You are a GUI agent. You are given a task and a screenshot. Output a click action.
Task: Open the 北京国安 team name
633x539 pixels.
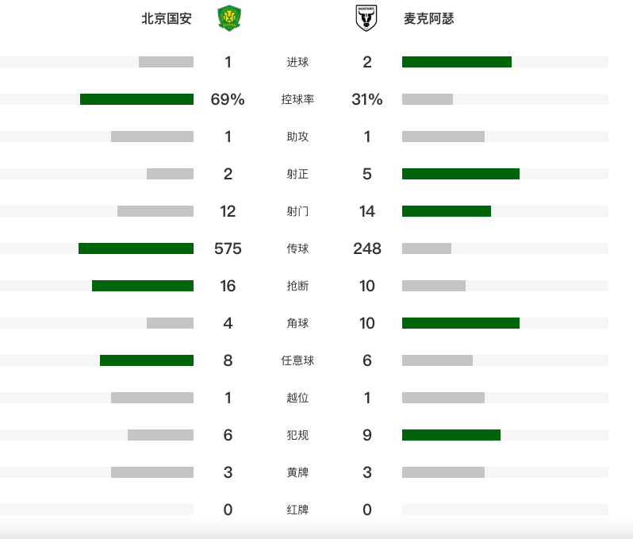[167, 18]
